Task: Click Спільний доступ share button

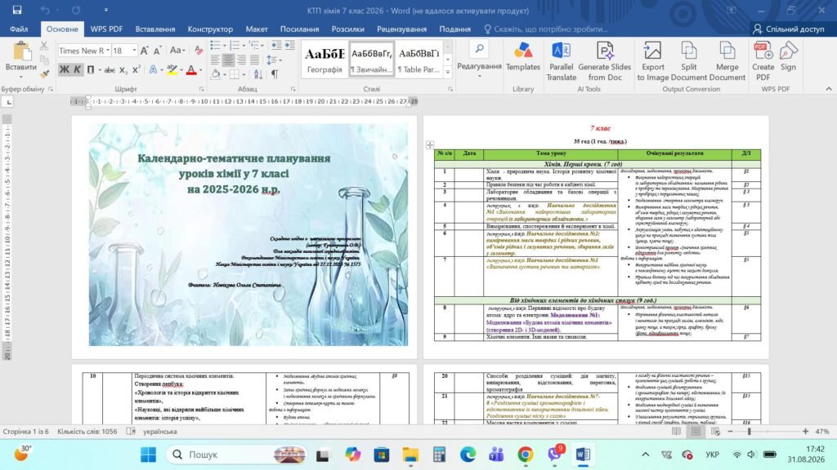Action: (789, 29)
